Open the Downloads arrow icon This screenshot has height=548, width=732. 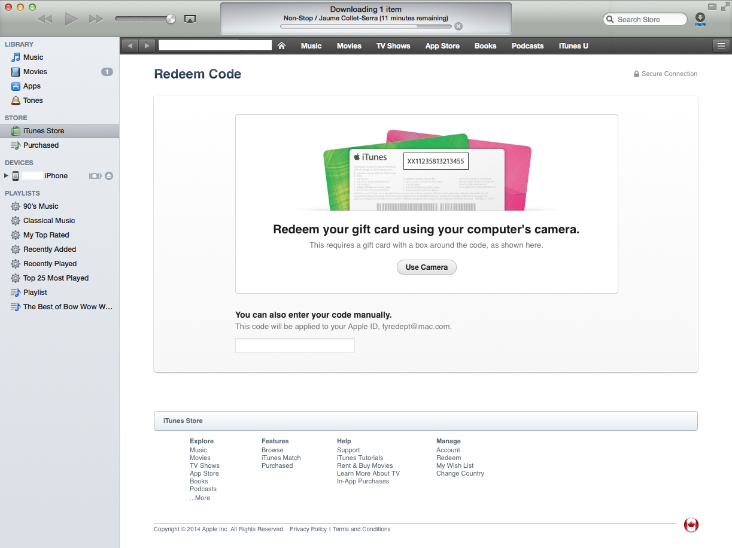(700, 19)
